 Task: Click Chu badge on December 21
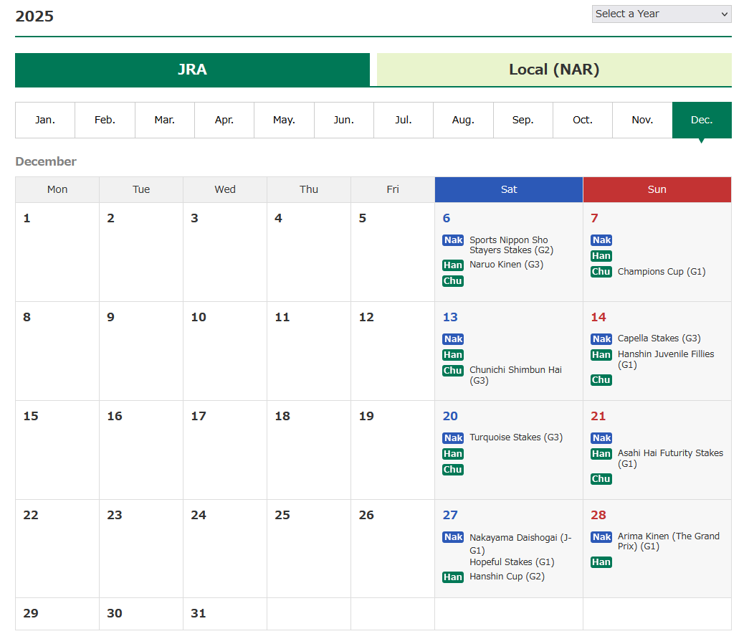pos(601,479)
